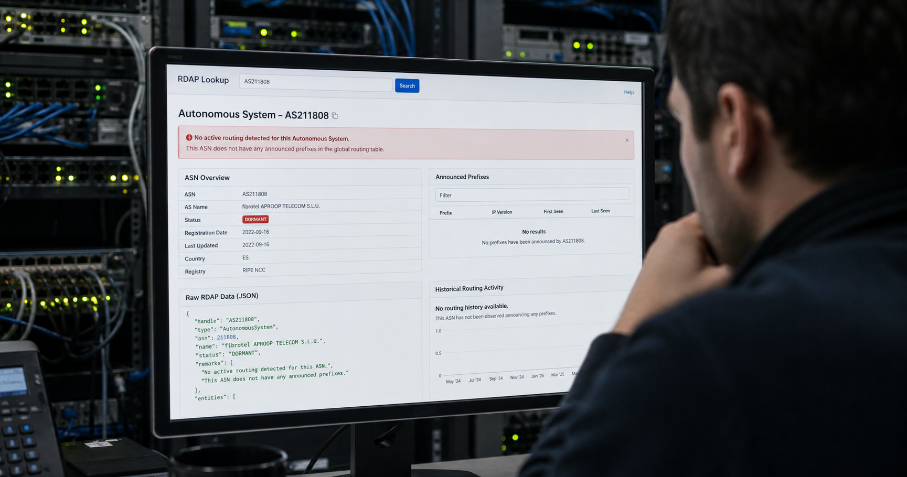Click the Search button
Screen dimensions: 907x477
[x=407, y=86]
